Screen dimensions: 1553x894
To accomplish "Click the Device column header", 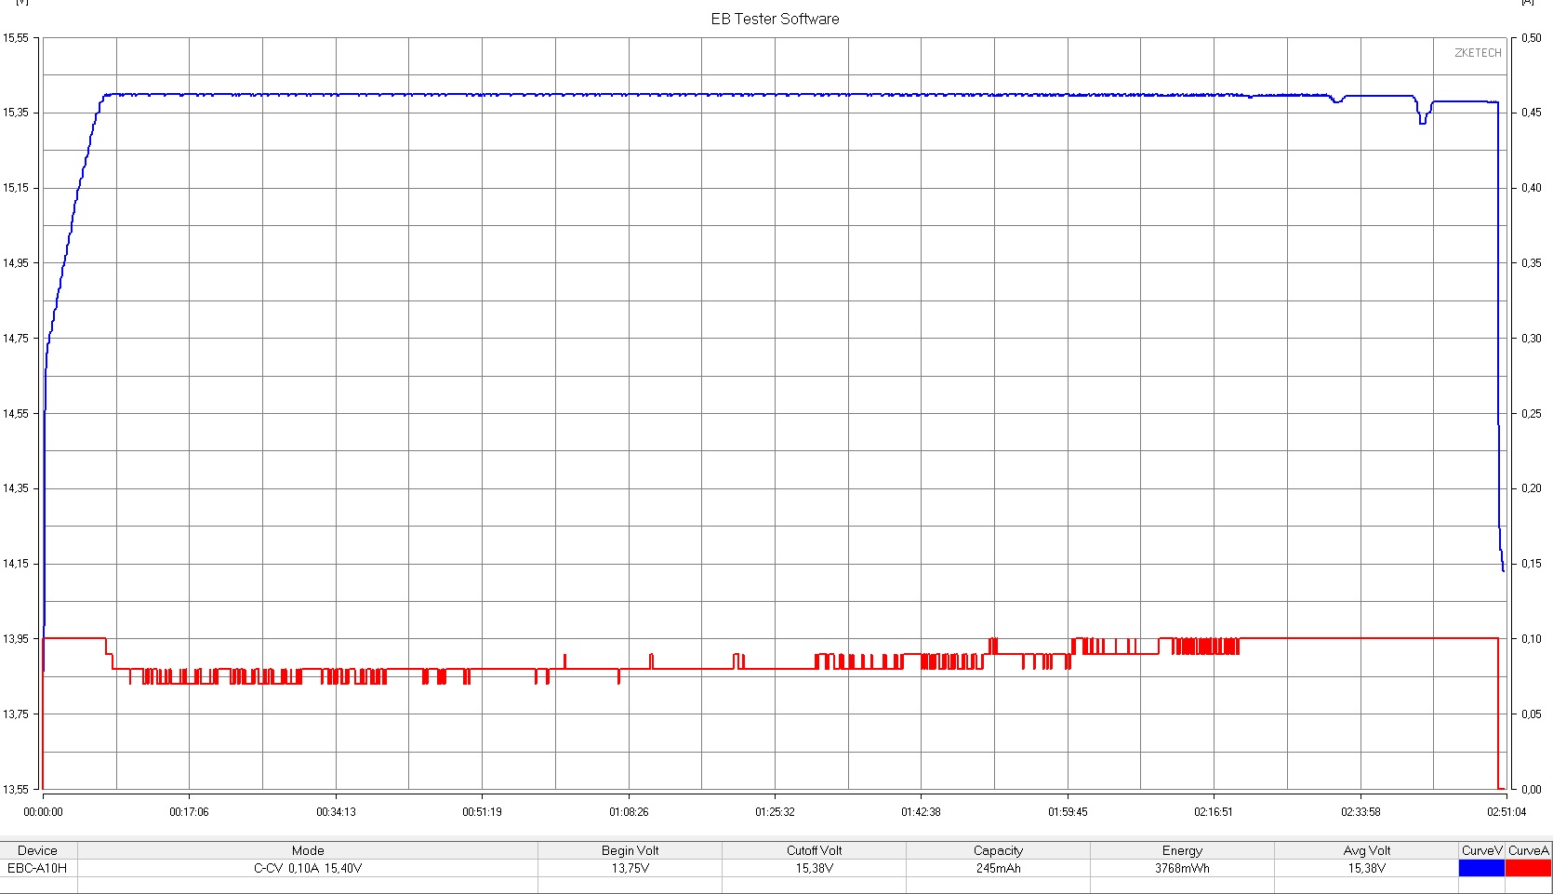I will click(37, 850).
